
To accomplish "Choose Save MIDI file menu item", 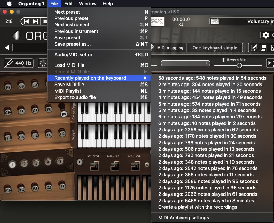I will click(99, 85).
